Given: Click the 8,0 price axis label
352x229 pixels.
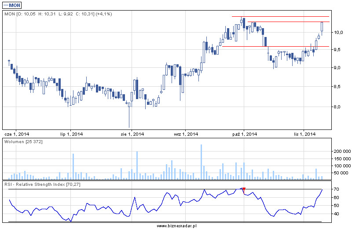Looking at the screenshot, I should click(x=337, y=107).
